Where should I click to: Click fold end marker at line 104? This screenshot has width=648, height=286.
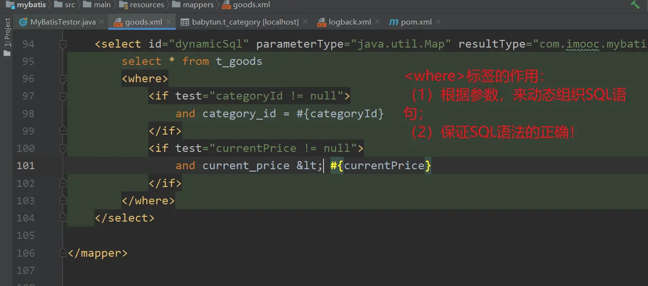click(63, 218)
